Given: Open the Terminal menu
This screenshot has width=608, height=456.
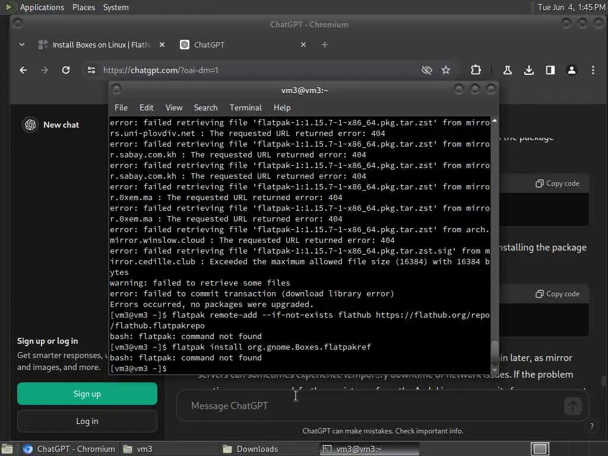Looking at the screenshot, I should [x=245, y=108].
